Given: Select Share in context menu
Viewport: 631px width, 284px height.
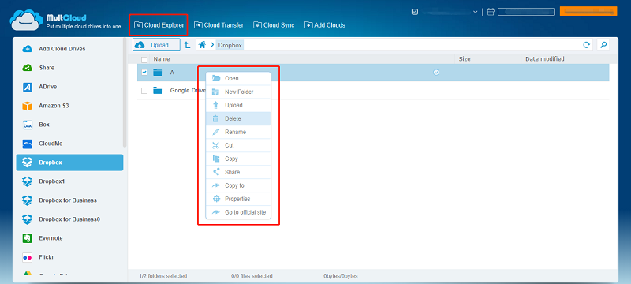Looking at the screenshot, I should click(238, 172).
